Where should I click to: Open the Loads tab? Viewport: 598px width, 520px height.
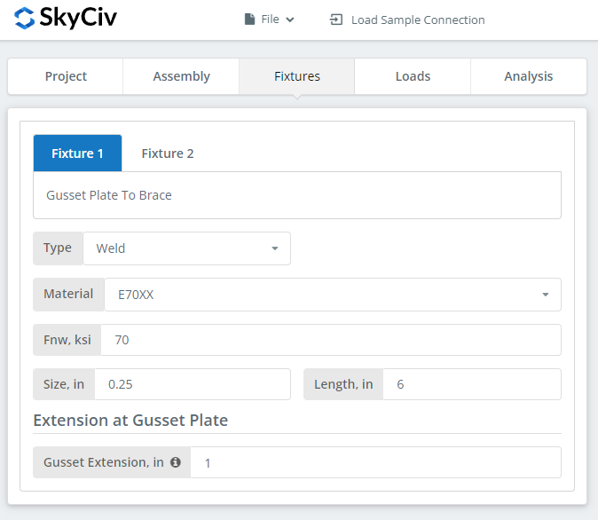pos(413,76)
